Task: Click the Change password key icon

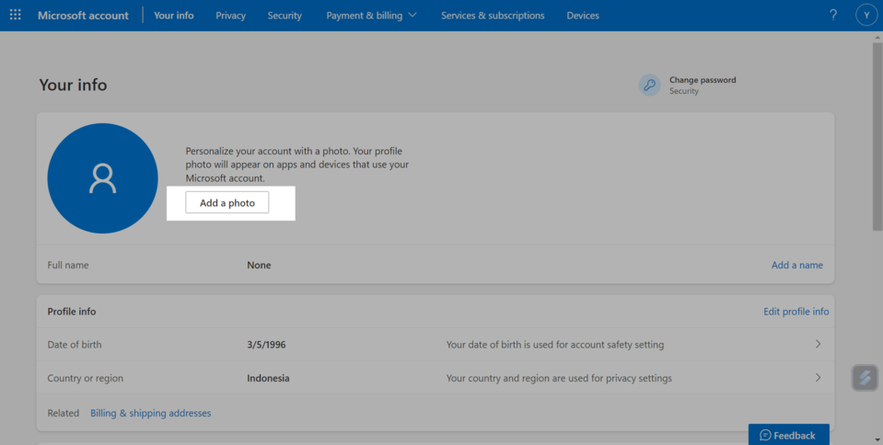Action: pyautogui.click(x=649, y=85)
